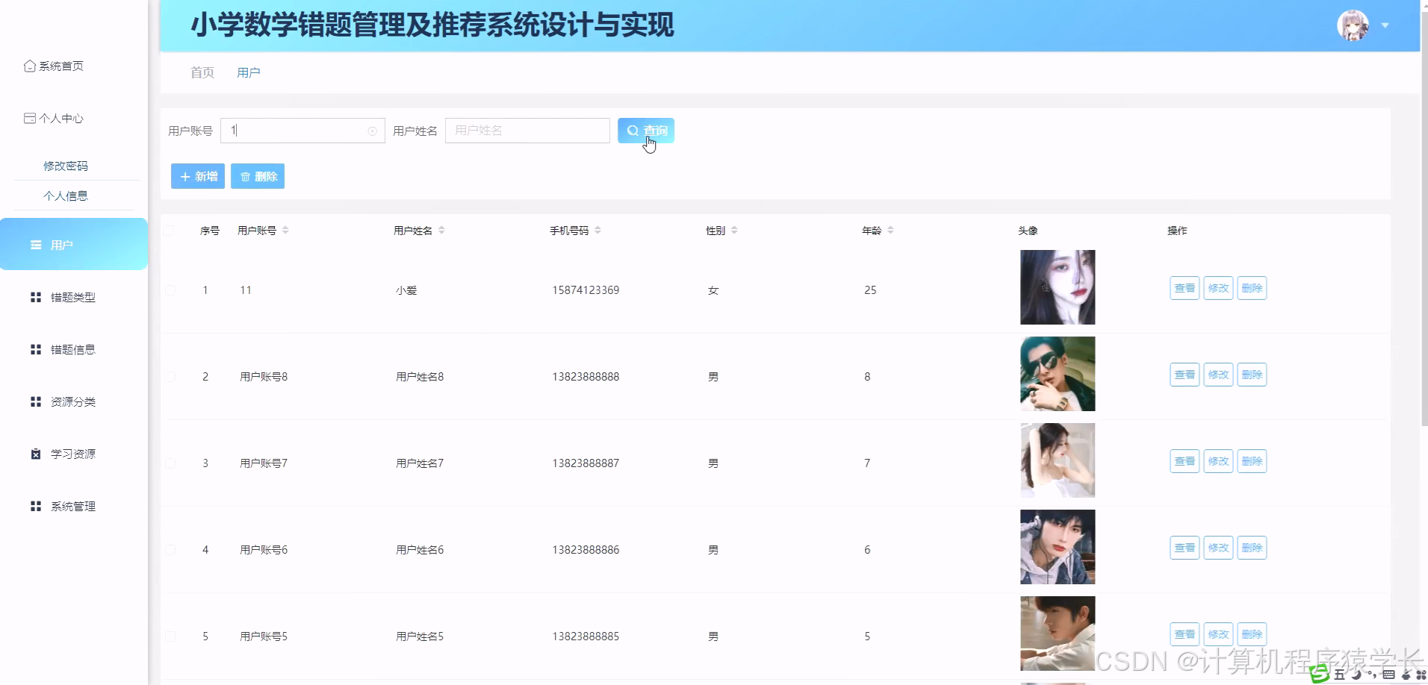This screenshot has width=1428, height=685.
Task: Open the Sogou input method tray icon
Action: [1320, 674]
